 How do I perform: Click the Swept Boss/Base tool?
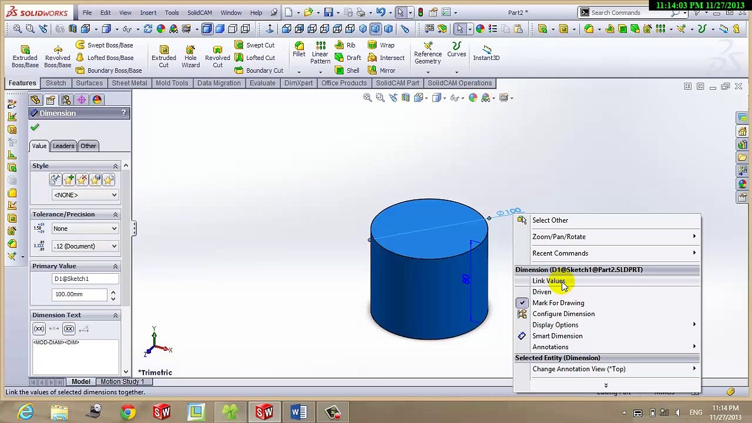105,45
